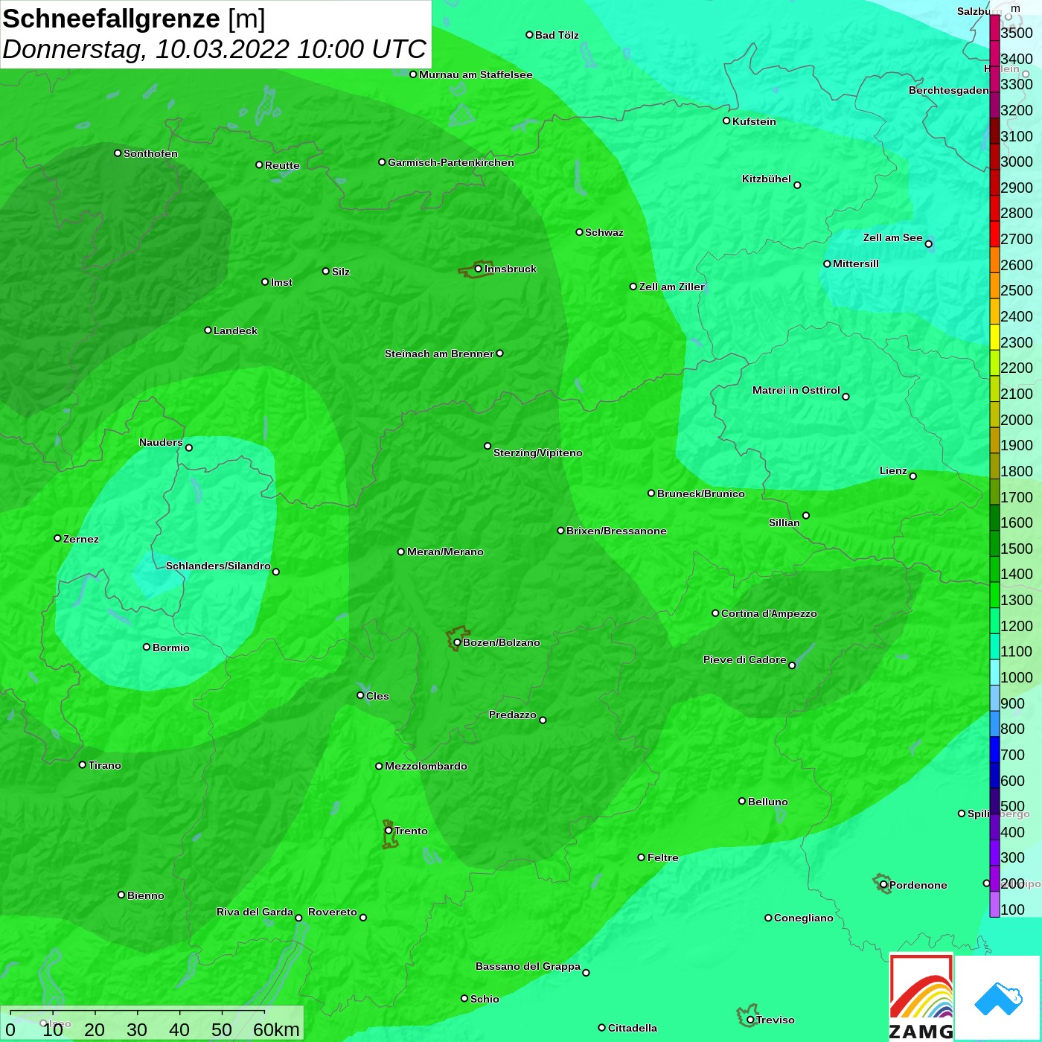Click the Meran/Merano label

pyautogui.click(x=445, y=552)
